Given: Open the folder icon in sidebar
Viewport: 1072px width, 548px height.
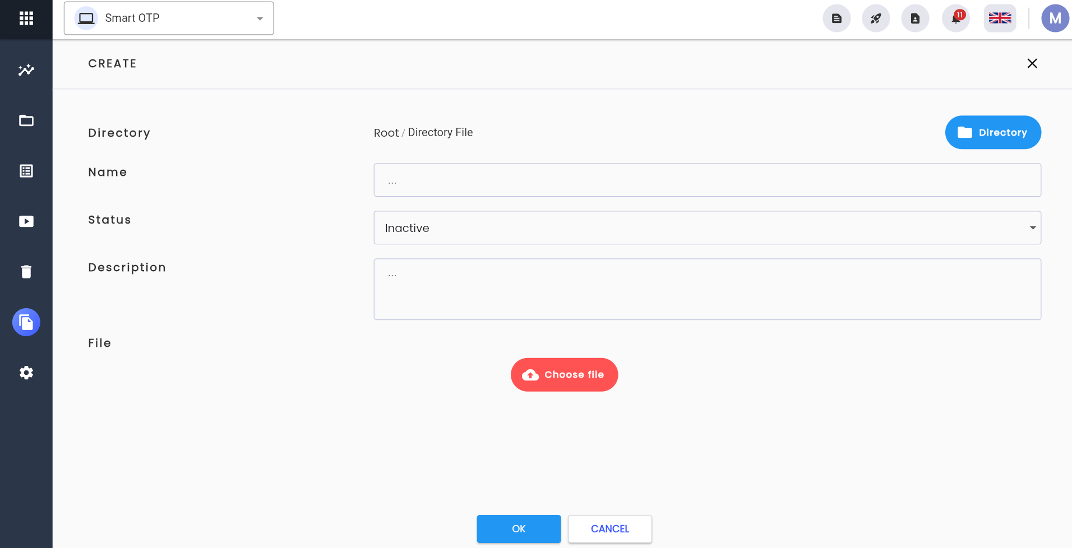Looking at the screenshot, I should pyautogui.click(x=26, y=120).
